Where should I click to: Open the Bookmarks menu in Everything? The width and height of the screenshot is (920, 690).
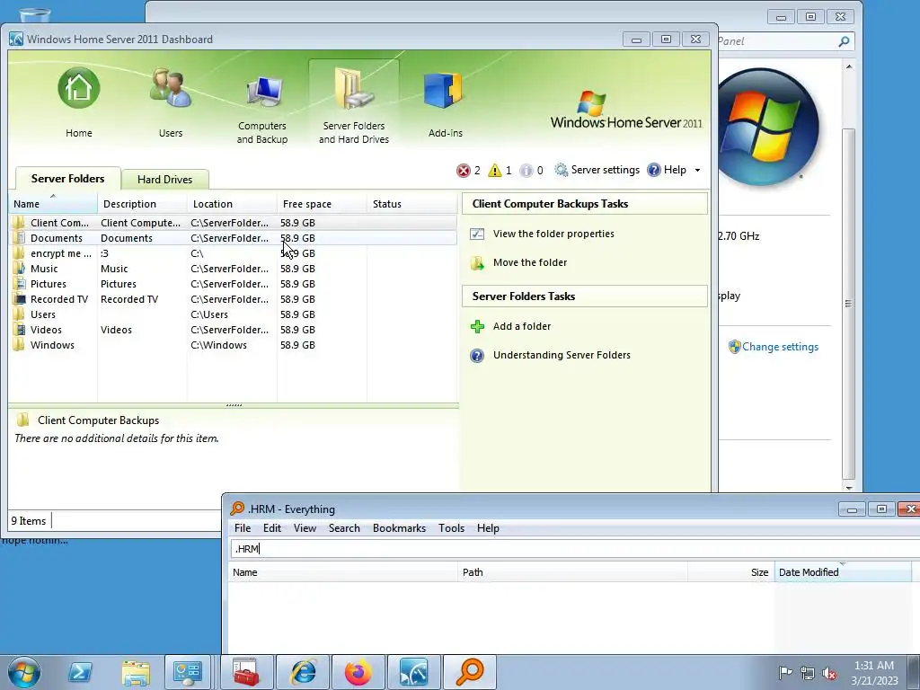pyautogui.click(x=399, y=528)
